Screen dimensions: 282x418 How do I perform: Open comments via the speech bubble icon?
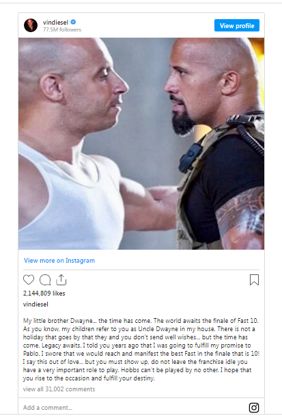45,280
